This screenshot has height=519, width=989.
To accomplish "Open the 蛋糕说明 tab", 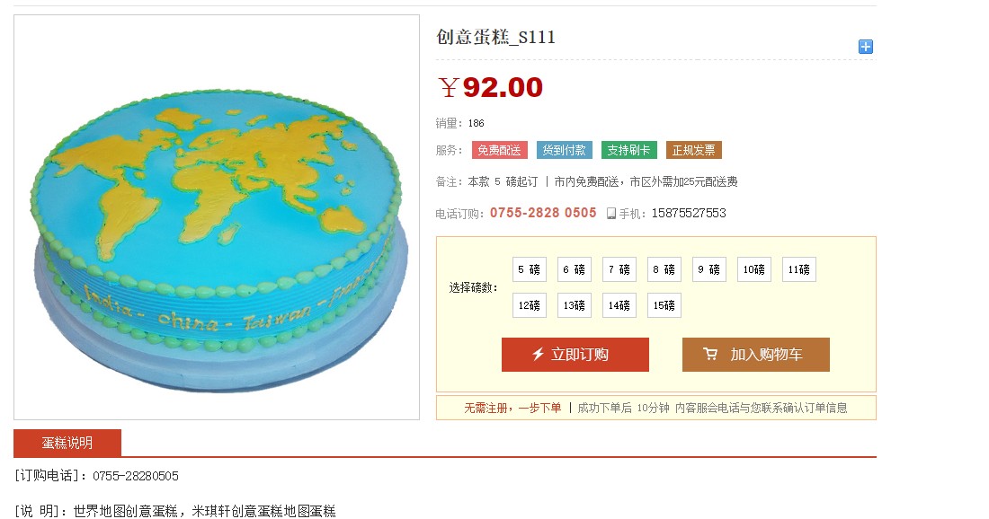I will [67, 443].
